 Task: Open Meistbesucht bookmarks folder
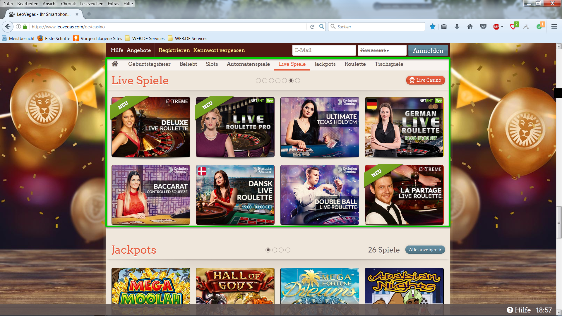tap(18, 38)
